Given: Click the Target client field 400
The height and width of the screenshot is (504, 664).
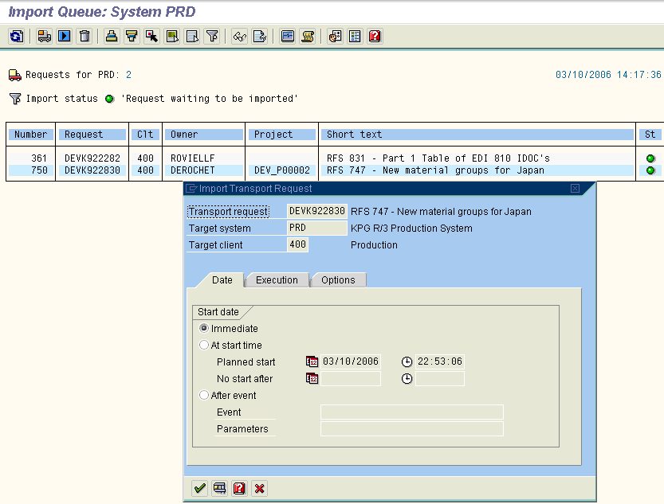Looking at the screenshot, I should pyautogui.click(x=297, y=244).
